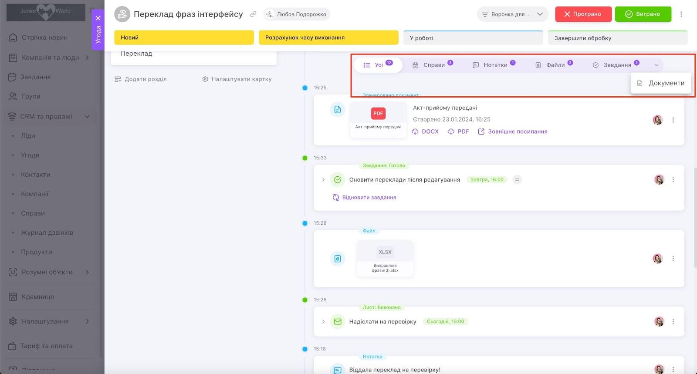Expand the Оновити переклади після редагування task
The width and height of the screenshot is (697, 374).
tap(323, 179)
